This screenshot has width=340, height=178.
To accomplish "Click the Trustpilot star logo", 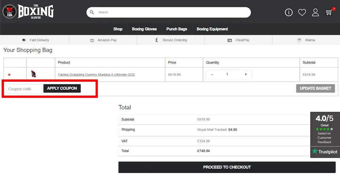I will [314, 151].
